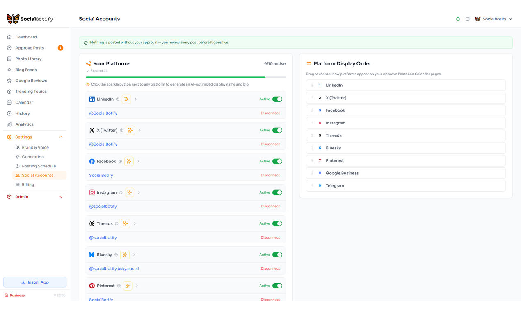Turn off the Pinterest Active switch
Viewport: 521px width, 311px height.
[277, 286]
